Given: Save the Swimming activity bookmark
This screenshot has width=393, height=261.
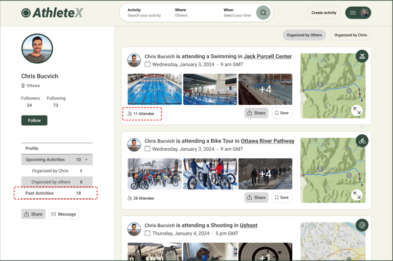Looking at the screenshot, I should point(282,113).
